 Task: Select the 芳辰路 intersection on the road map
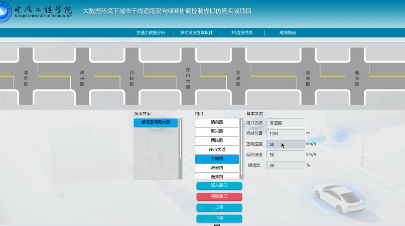[238, 77]
